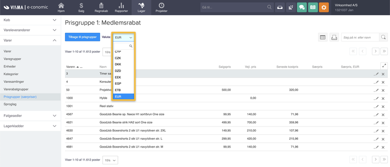Click Tilbage til prisgrupper button
This screenshot has width=390, height=167.
point(82,37)
